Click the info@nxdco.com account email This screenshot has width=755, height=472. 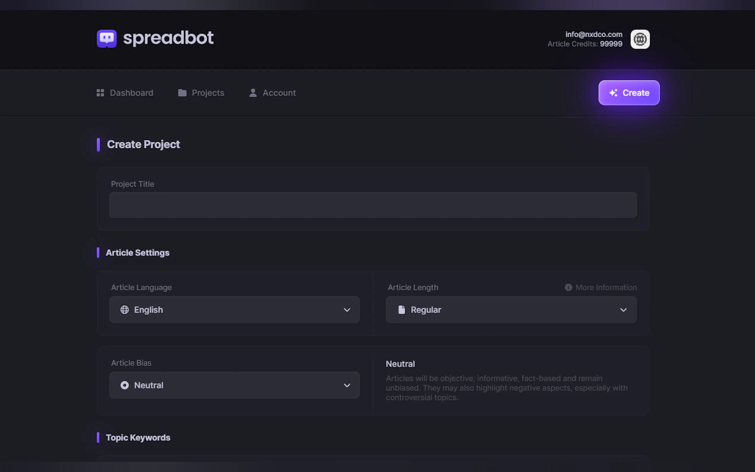pos(594,34)
